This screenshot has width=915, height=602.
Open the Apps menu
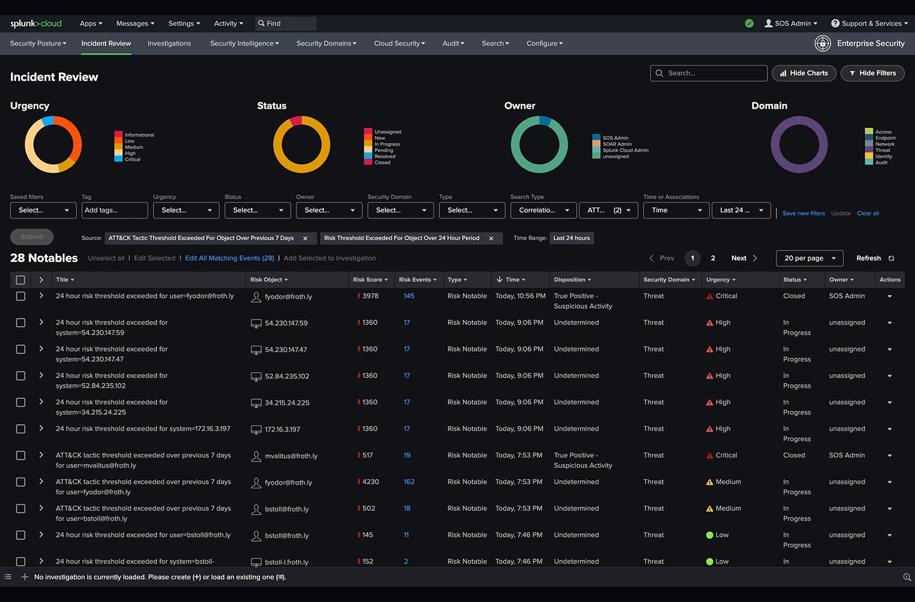pyautogui.click(x=91, y=23)
